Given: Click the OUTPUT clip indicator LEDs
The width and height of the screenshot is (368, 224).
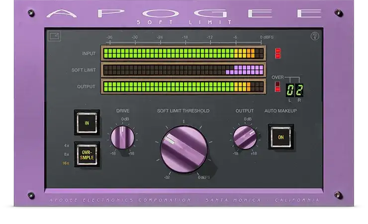Looking at the screenshot, I should pyautogui.click(x=277, y=87).
